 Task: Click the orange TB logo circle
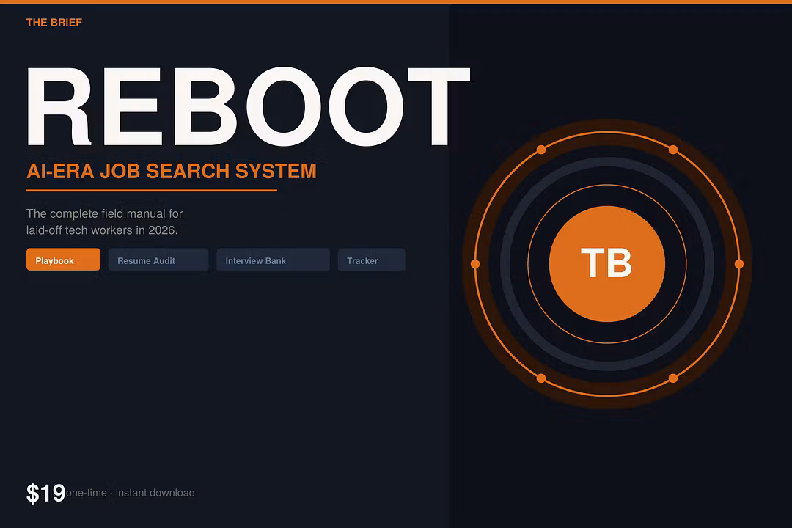point(606,264)
